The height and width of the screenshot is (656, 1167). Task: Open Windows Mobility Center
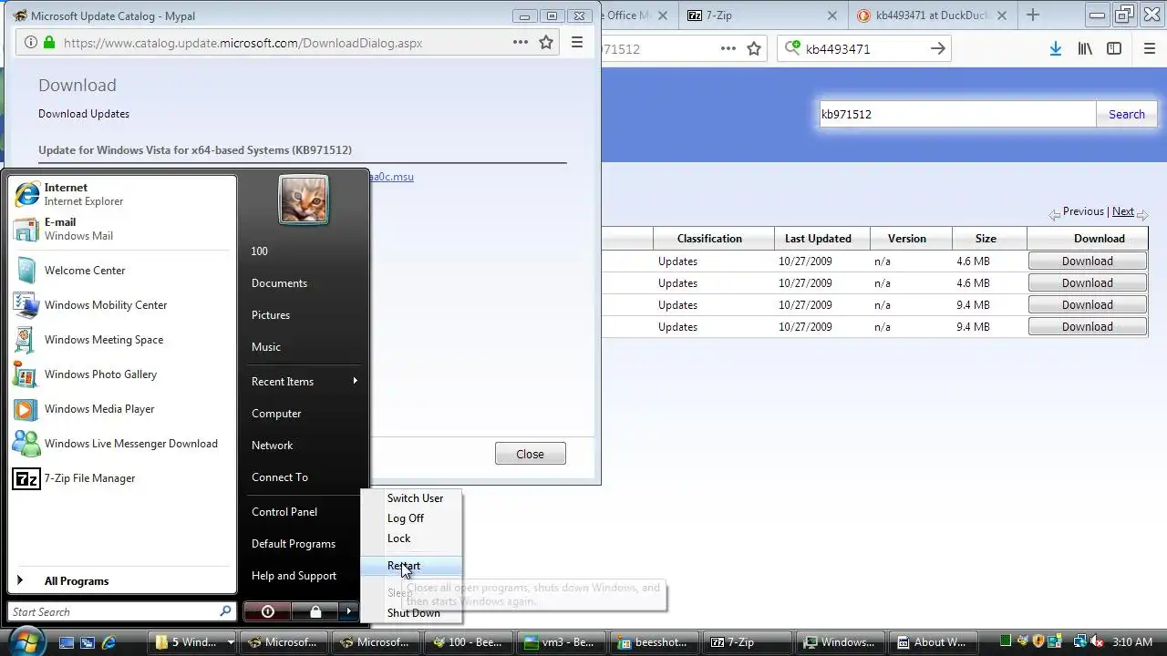click(x=121, y=305)
